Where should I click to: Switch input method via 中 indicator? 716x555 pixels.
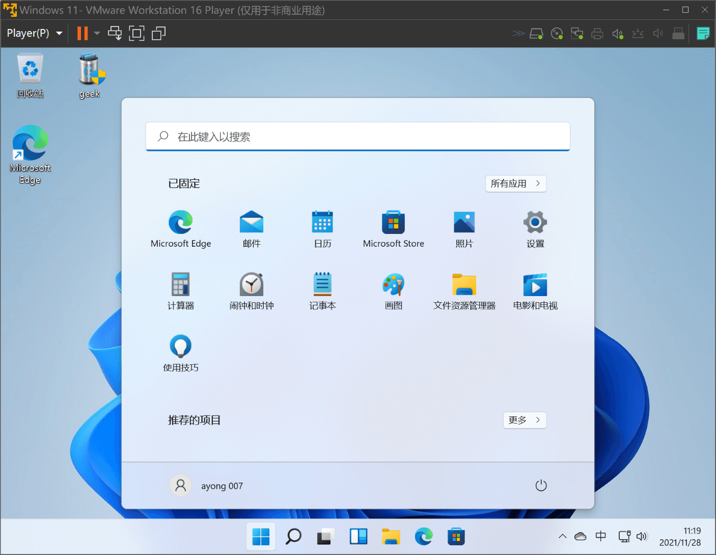tap(601, 536)
